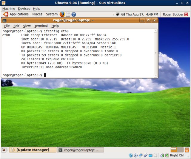191x159 pixels.
Task: Click the VirtualBox CD/DVD status icon
Action: pos(135,155)
